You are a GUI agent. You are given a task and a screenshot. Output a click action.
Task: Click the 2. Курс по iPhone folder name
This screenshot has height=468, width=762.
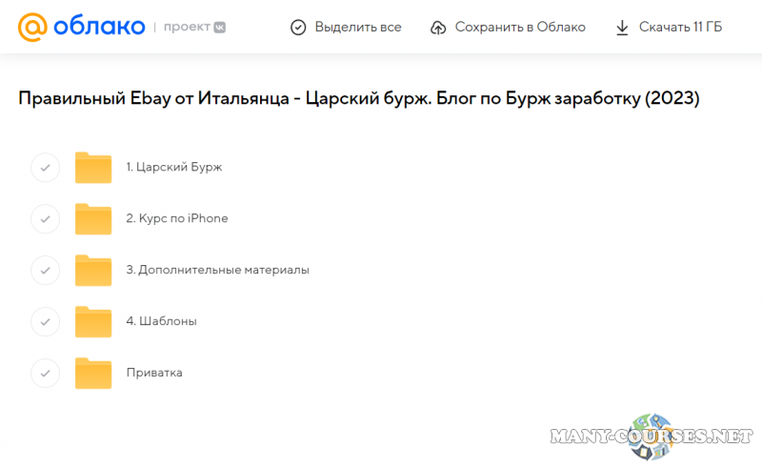pos(177,219)
